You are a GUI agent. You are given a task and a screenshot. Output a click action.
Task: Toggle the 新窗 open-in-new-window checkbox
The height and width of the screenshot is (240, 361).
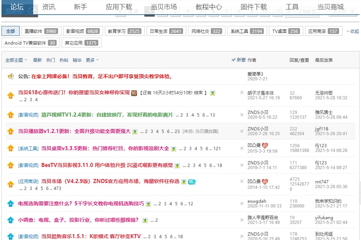pos(233,60)
